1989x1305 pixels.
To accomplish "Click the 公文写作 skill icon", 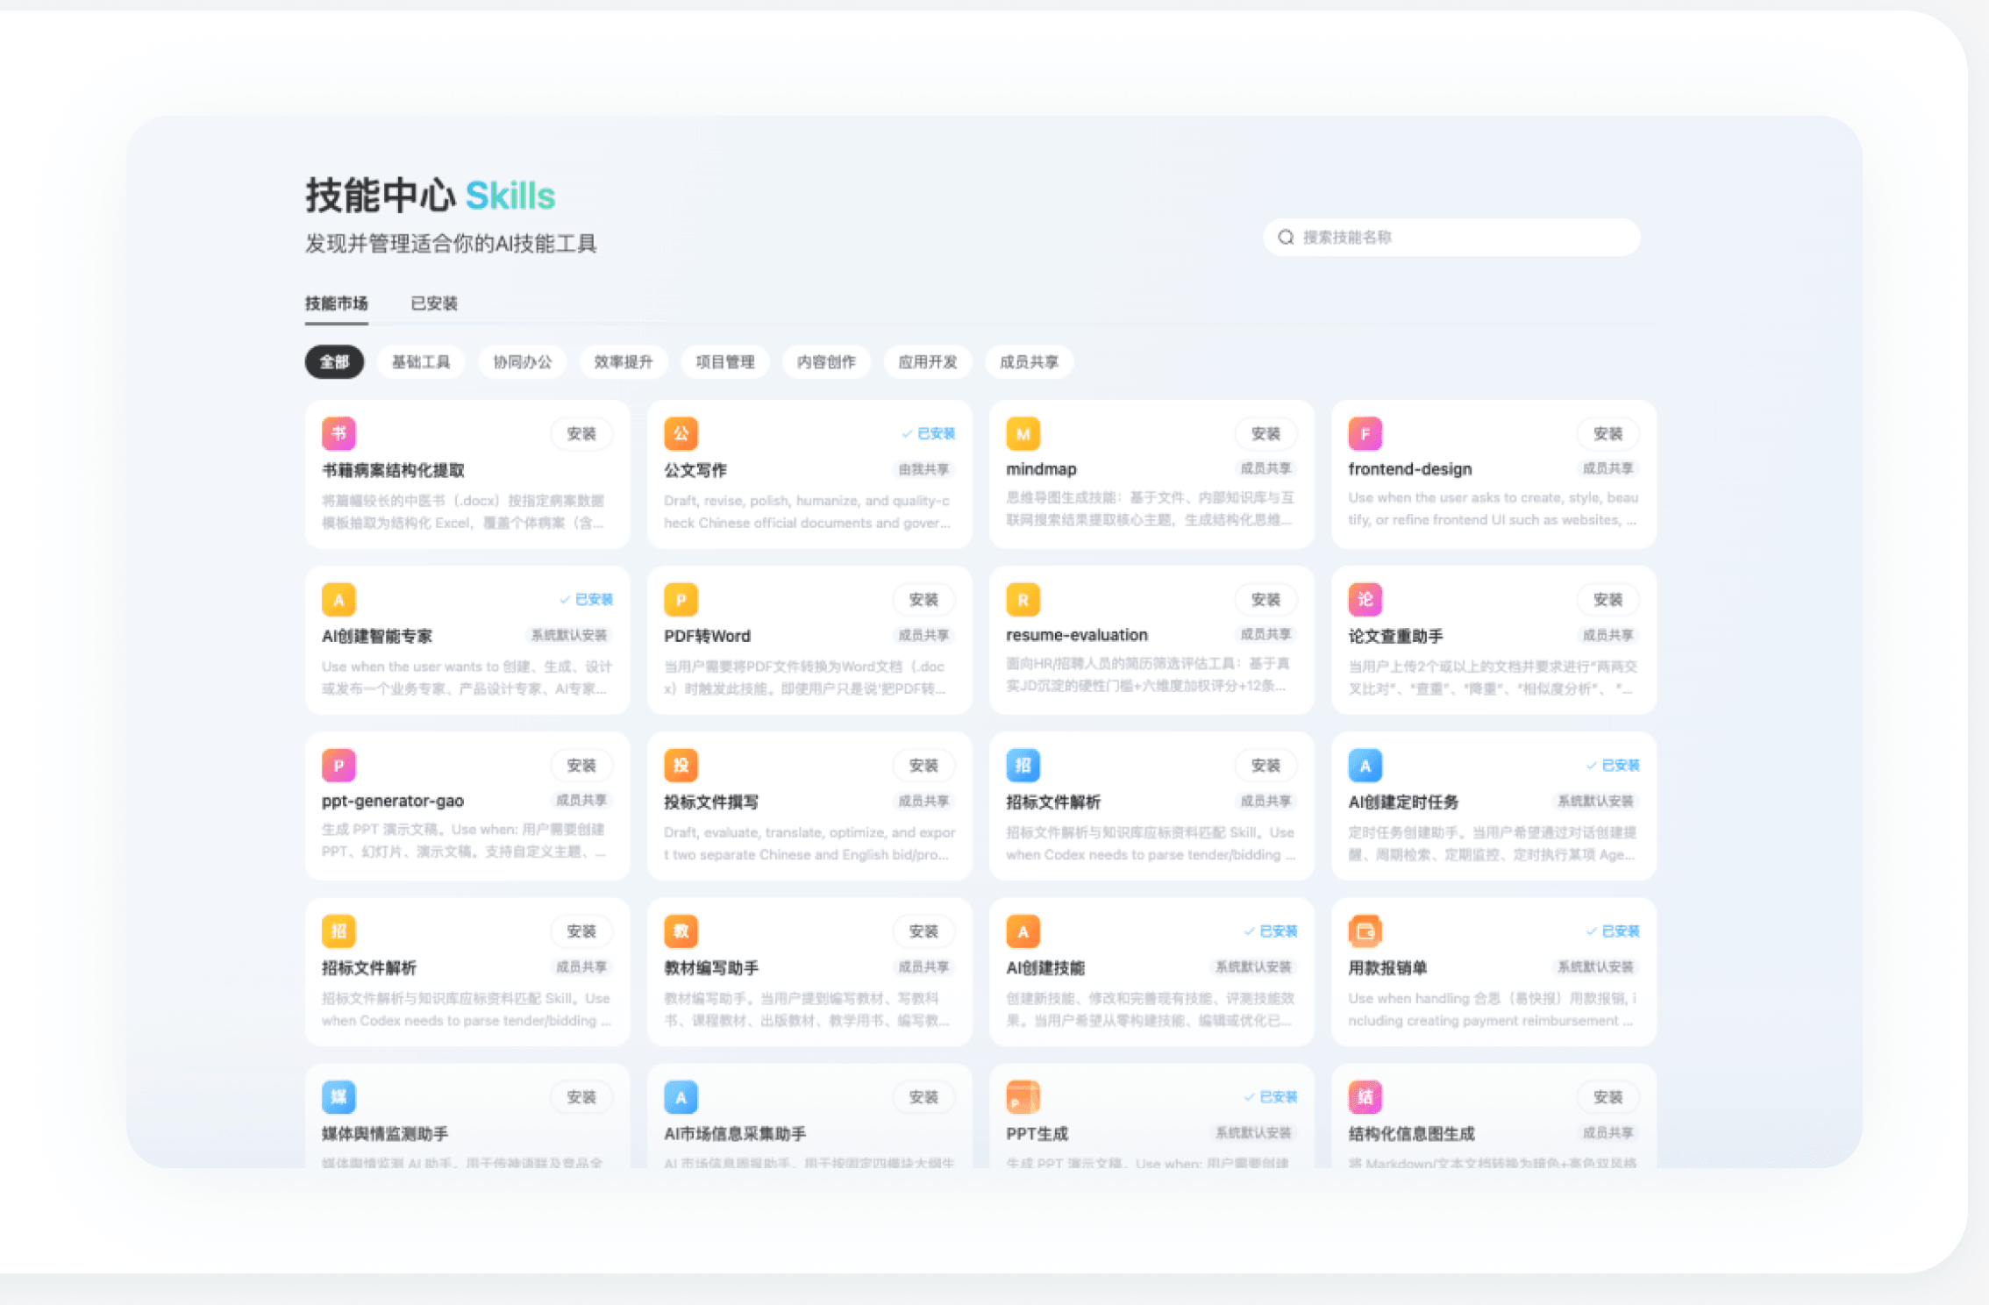I will pos(681,433).
